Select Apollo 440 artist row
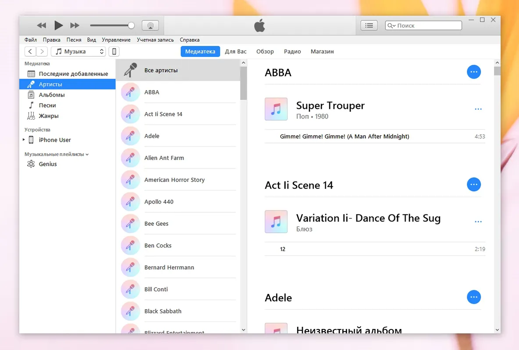The image size is (519, 350). (x=178, y=201)
